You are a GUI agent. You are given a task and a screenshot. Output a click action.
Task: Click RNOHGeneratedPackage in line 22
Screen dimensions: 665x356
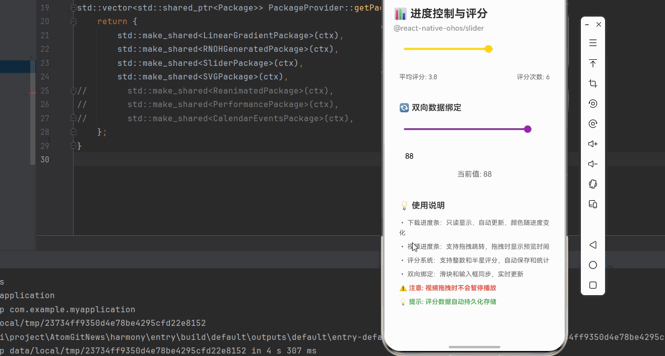coord(255,49)
